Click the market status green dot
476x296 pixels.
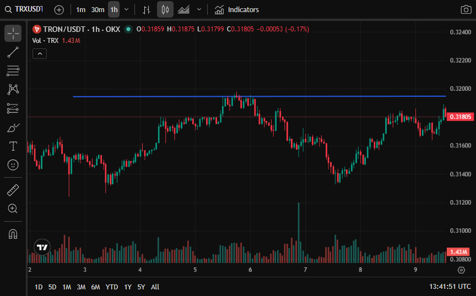tap(128, 29)
